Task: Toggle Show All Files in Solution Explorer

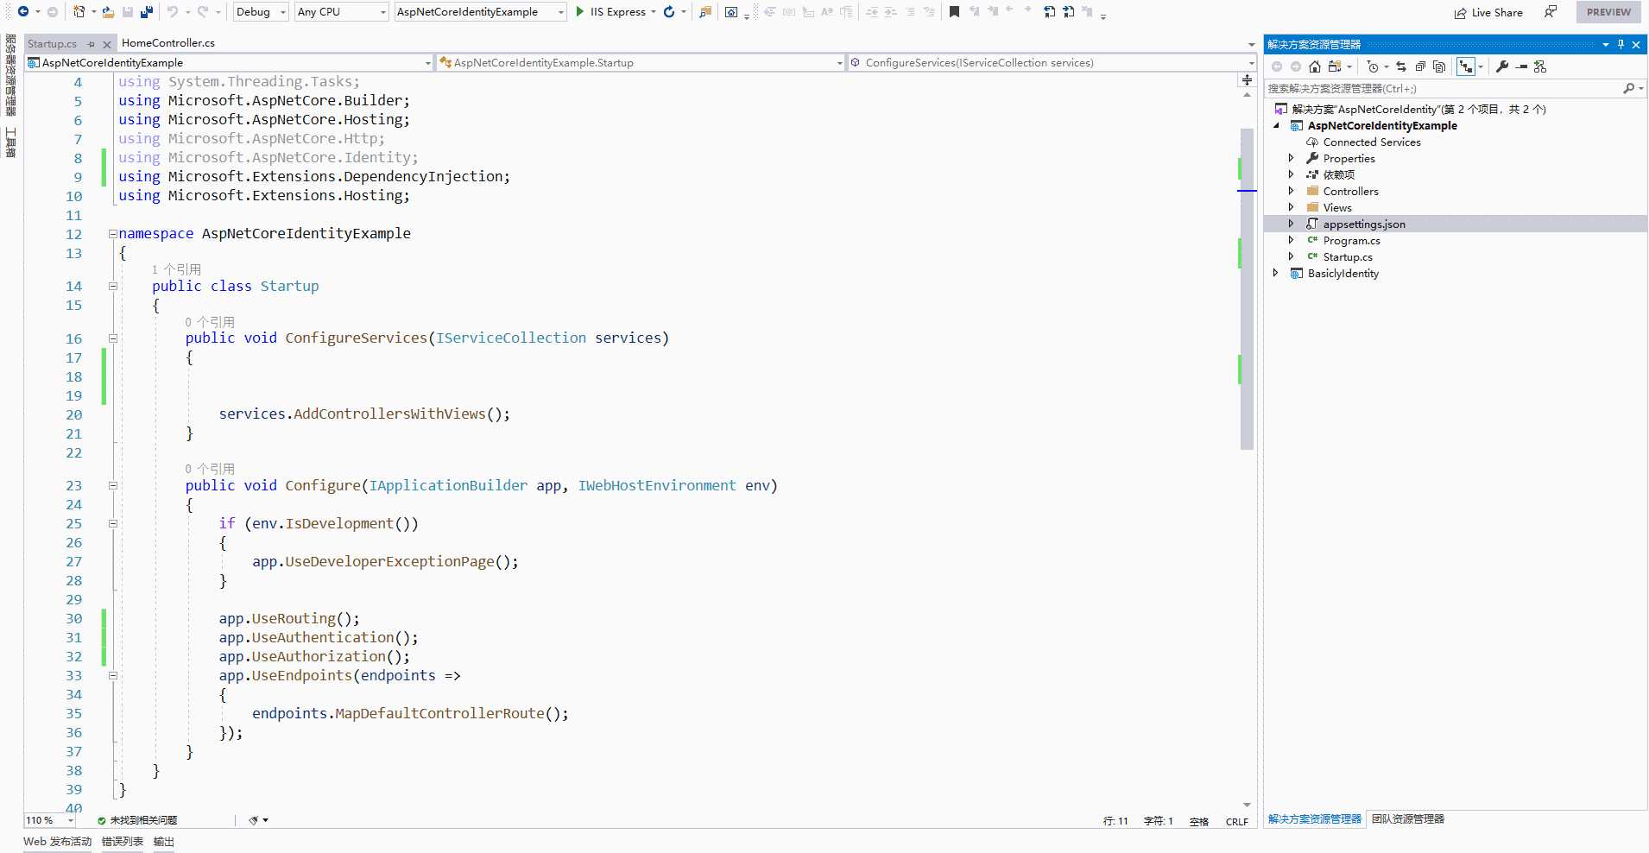Action: tap(1439, 66)
